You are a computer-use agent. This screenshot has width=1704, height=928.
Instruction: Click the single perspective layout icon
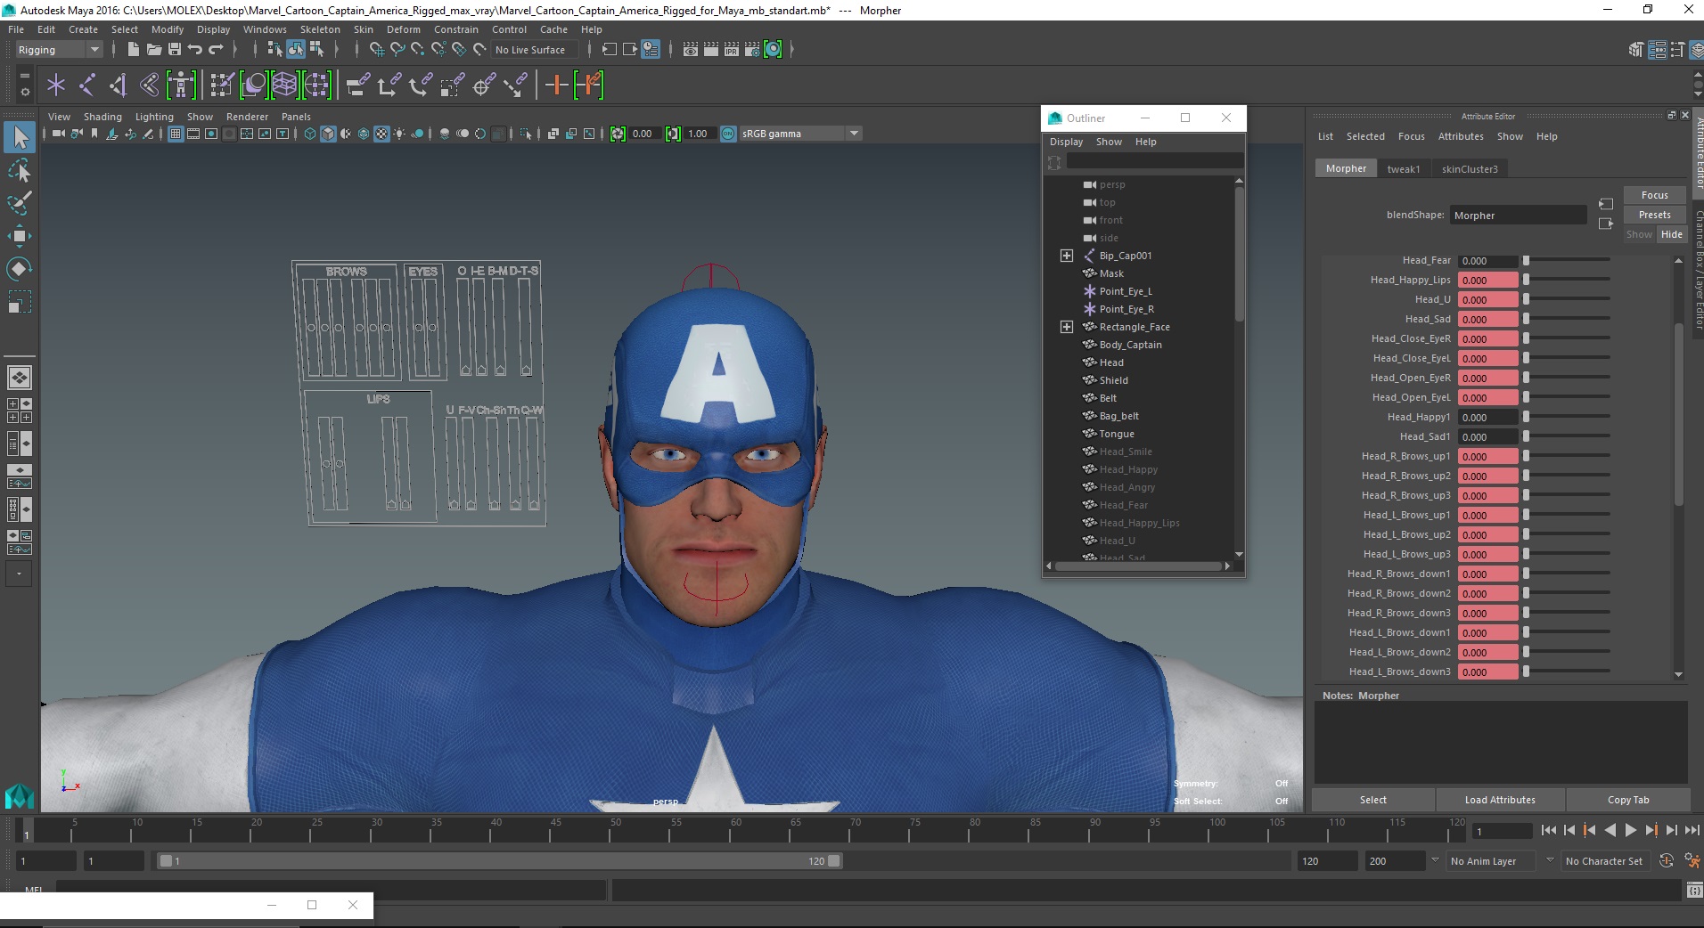pyautogui.click(x=20, y=378)
